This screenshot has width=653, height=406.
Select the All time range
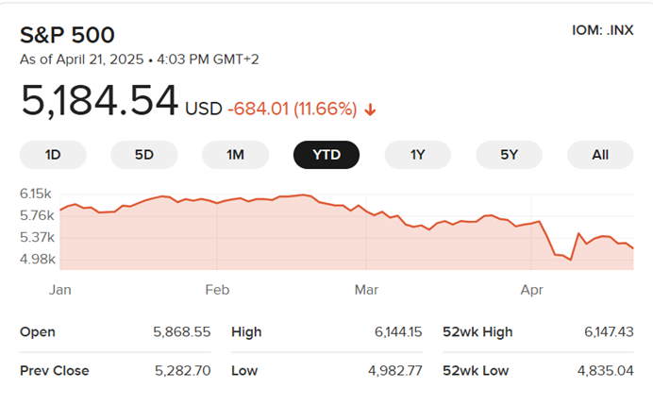600,155
